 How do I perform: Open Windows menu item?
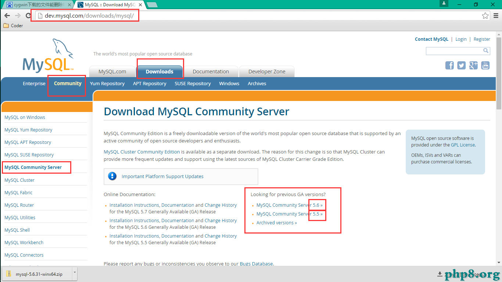point(229,84)
